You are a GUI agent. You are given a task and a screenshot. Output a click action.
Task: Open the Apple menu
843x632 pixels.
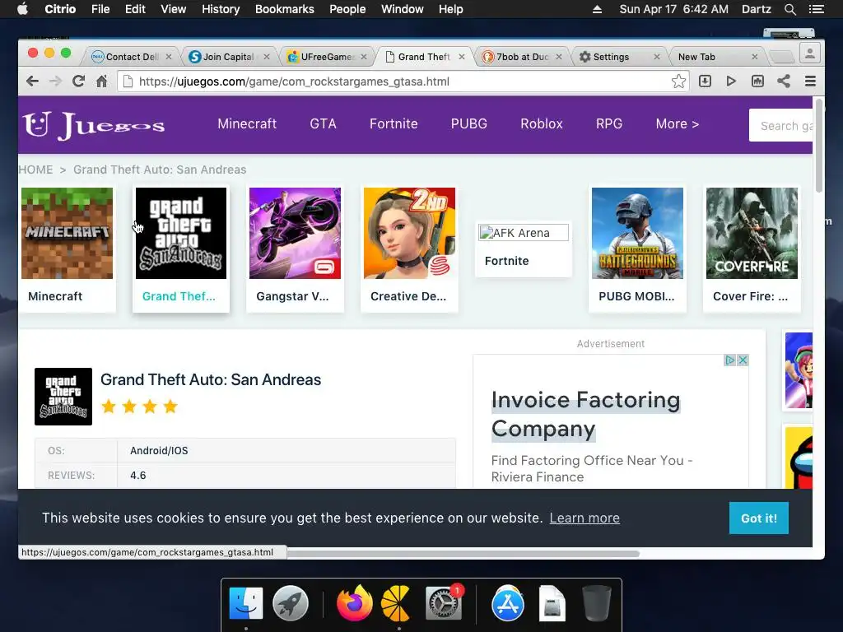pyautogui.click(x=22, y=9)
